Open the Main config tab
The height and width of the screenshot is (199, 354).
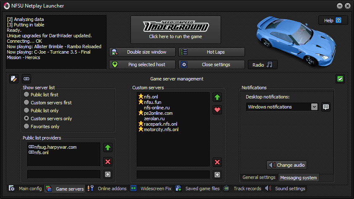(x=25, y=189)
